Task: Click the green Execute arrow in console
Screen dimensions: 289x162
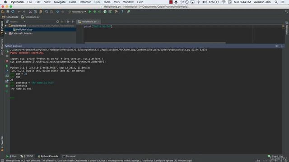Action: tap(7, 66)
